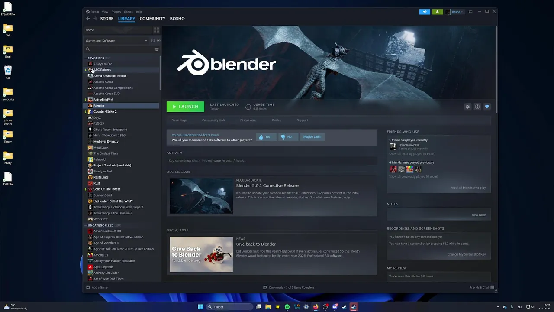
Task: Open File Explorer from the taskbar
Action: coord(268,307)
